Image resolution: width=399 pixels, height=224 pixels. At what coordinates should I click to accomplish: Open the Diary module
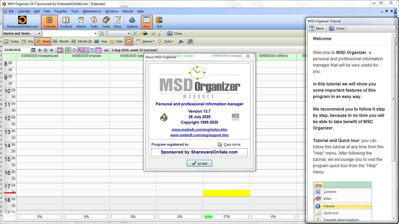coord(118,22)
